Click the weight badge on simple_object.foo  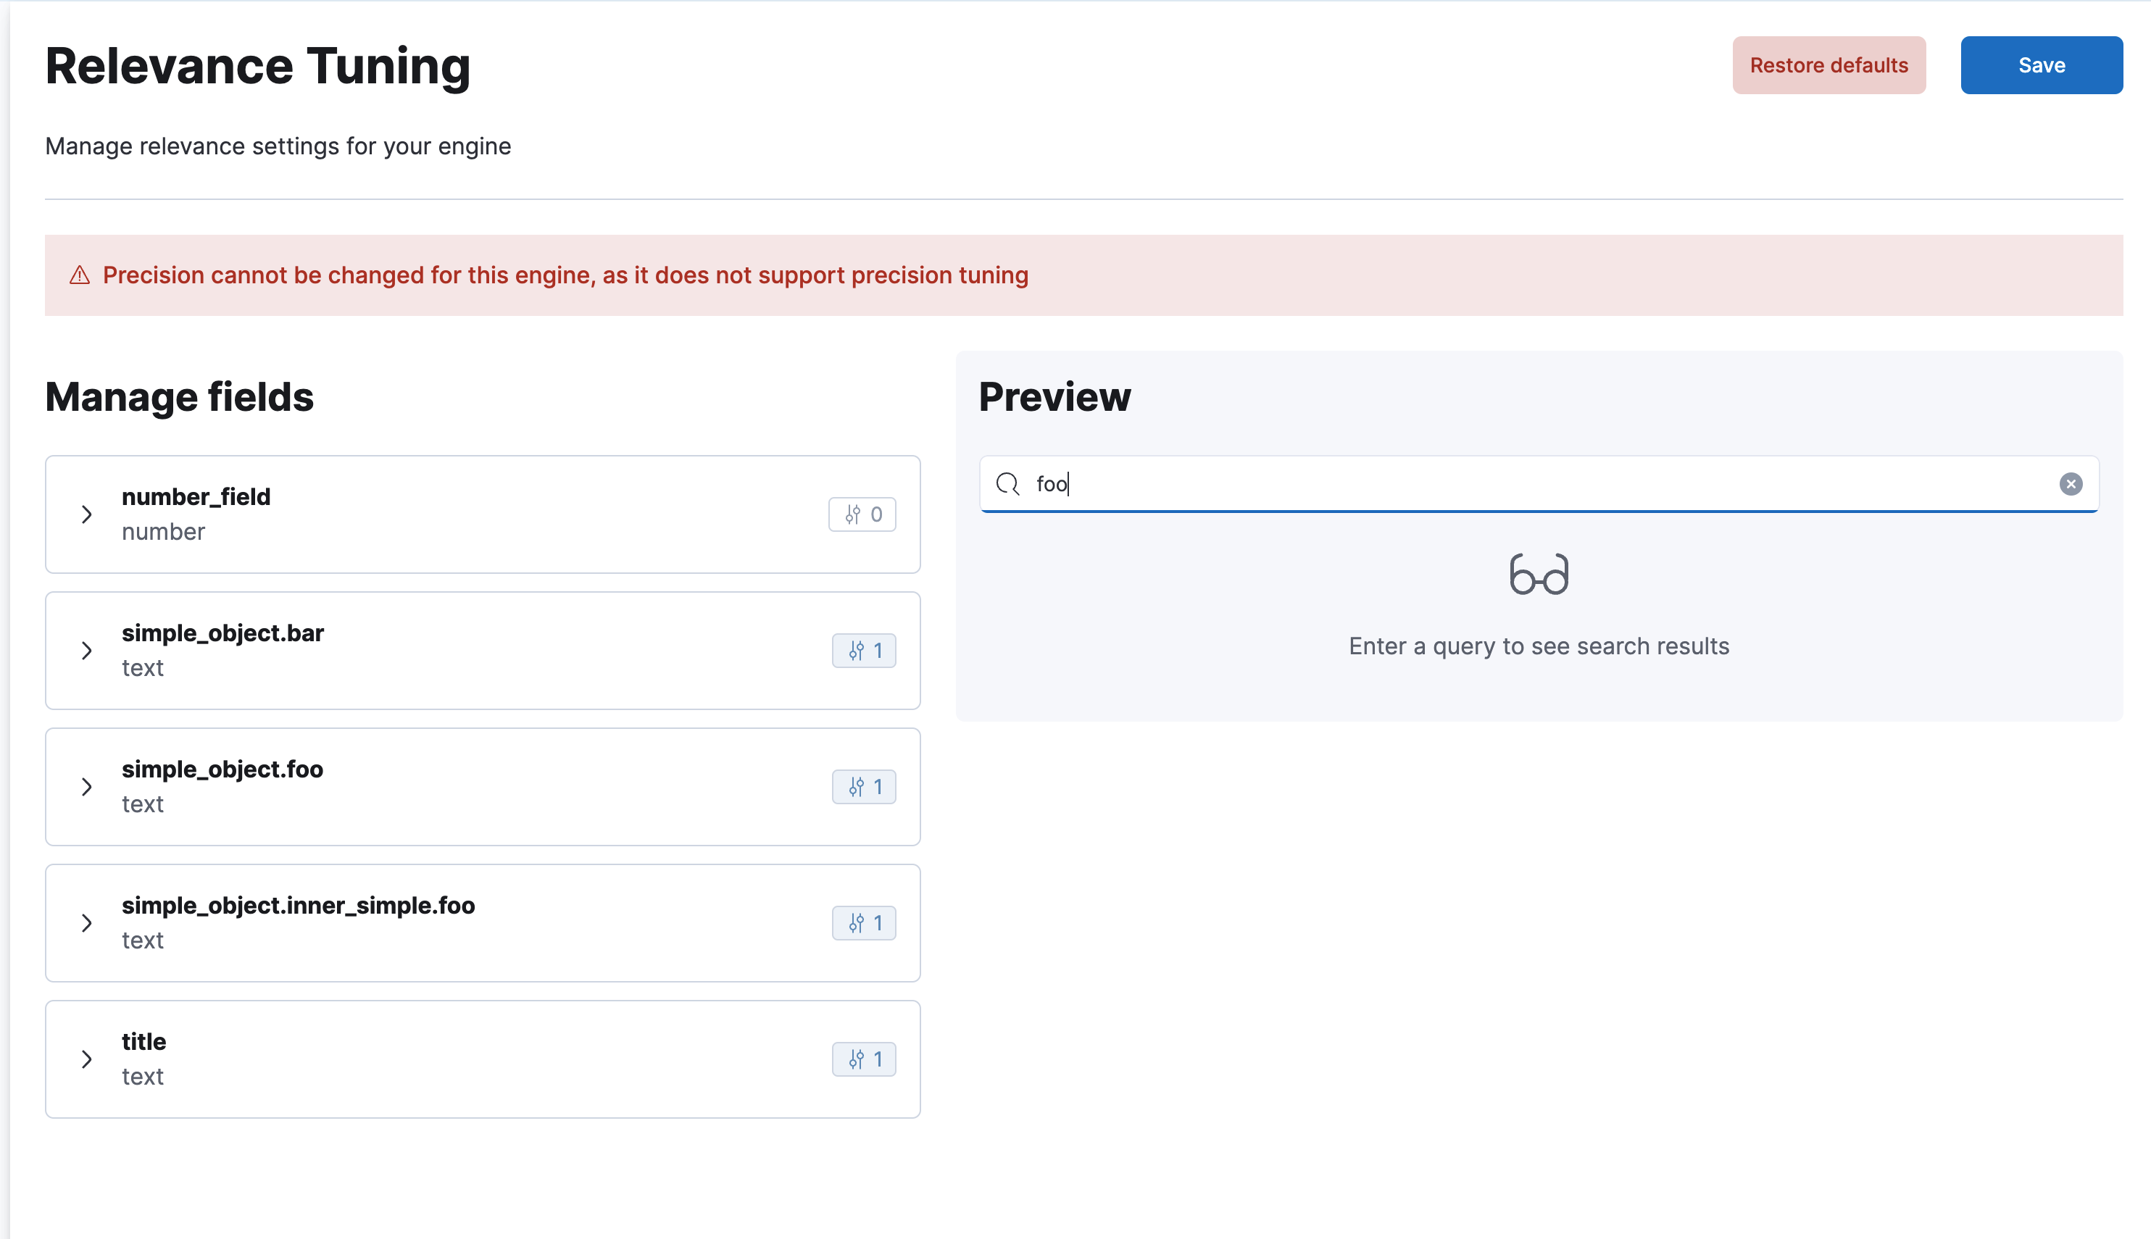[864, 787]
